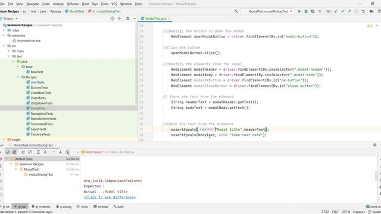Push commits with the Git arrow icon
This screenshot has height=214, width=381.
[x=349, y=11]
